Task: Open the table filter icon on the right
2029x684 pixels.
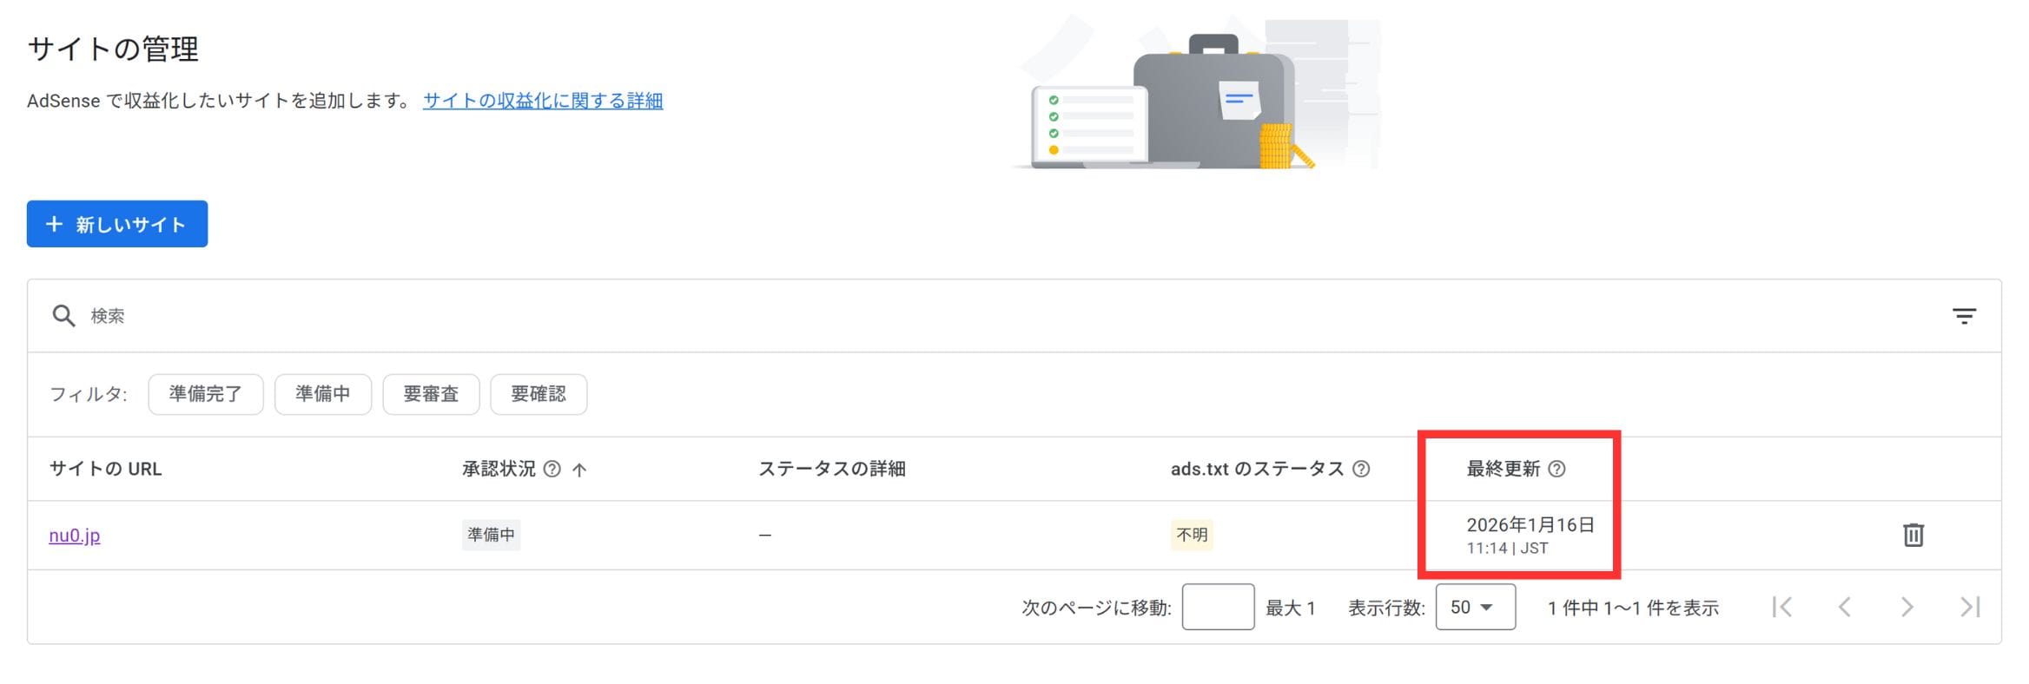Action: (x=1965, y=315)
